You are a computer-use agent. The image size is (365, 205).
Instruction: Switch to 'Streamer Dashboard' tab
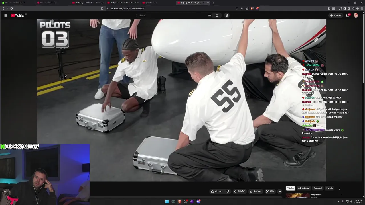52,3
